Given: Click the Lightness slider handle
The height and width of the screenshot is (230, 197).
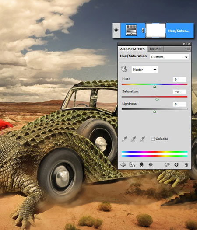Looking at the screenshot, I should click(x=155, y=112).
